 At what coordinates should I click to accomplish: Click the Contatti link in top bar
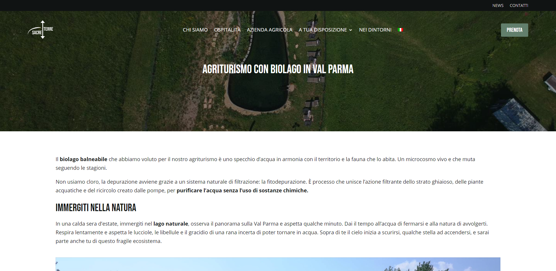coord(519,5)
